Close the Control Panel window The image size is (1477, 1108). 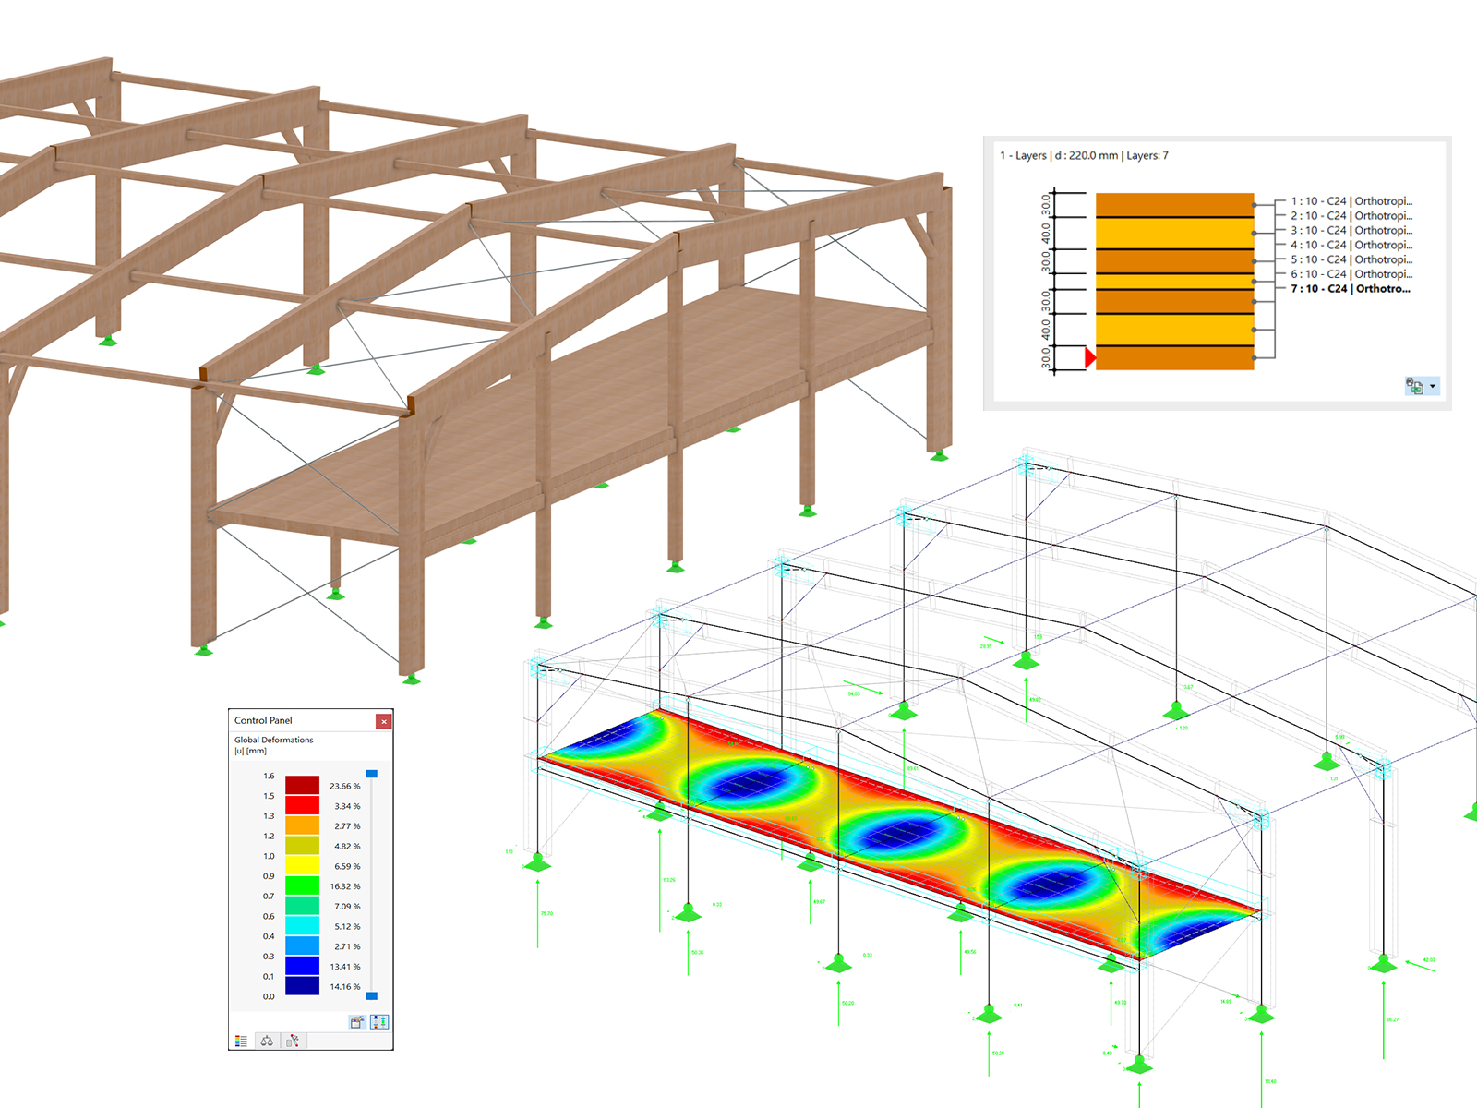385,721
